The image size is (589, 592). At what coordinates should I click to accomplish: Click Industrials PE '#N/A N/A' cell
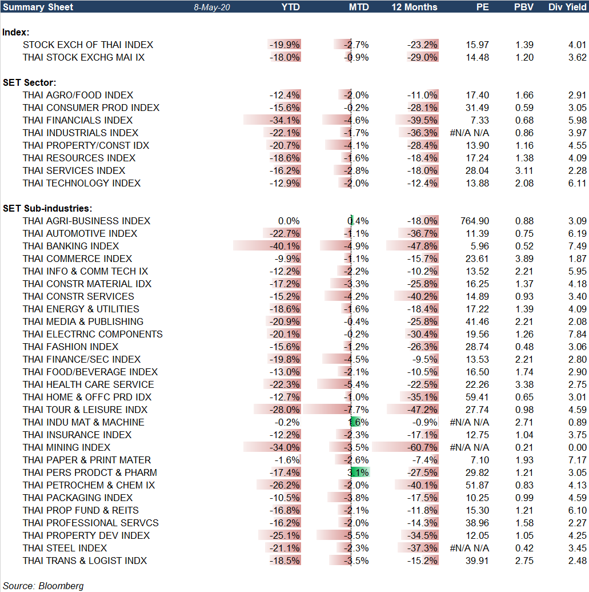click(470, 133)
